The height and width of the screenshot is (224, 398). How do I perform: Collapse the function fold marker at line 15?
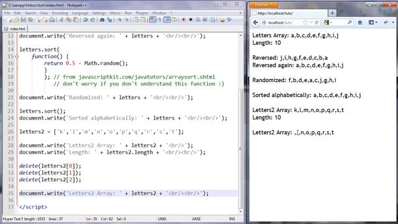(17, 57)
